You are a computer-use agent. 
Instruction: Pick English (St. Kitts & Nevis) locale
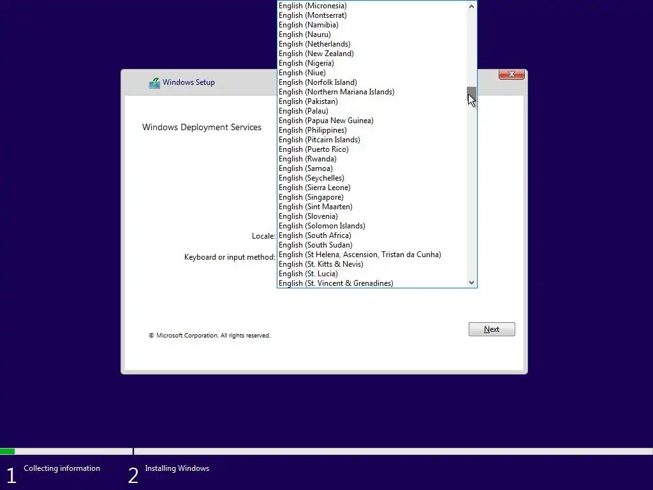tap(372, 265)
